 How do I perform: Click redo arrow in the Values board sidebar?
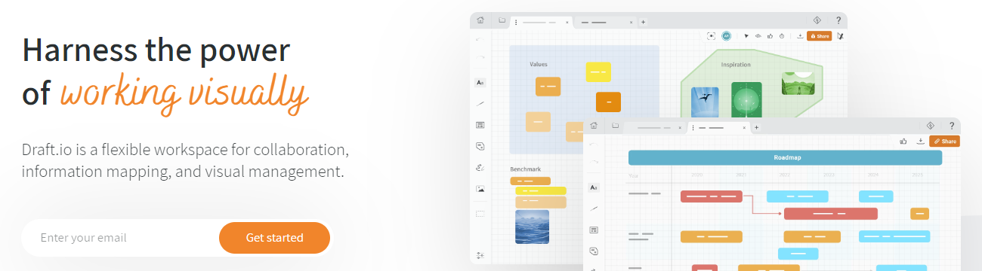click(480, 58)
